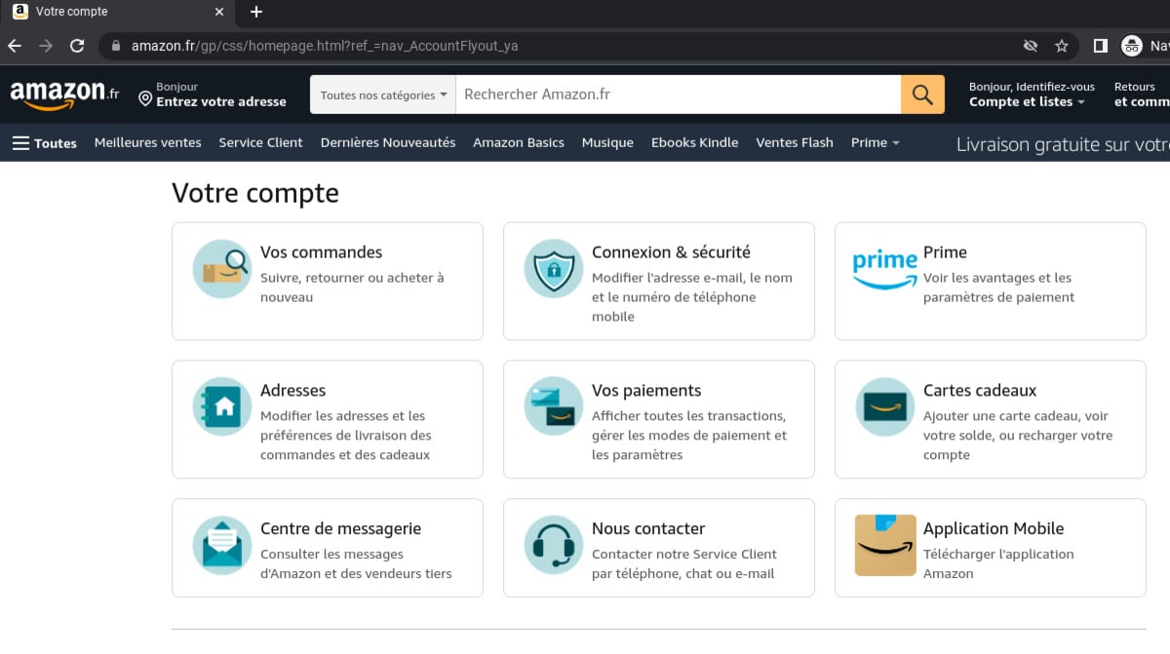The height and width of the screenshot is (654, 1170).
Task: Open Musique in the nav bar
Action: [607, 142]
